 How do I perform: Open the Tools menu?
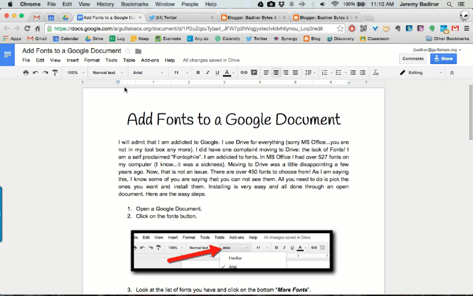pyautogui.click(x=111, y=60)
